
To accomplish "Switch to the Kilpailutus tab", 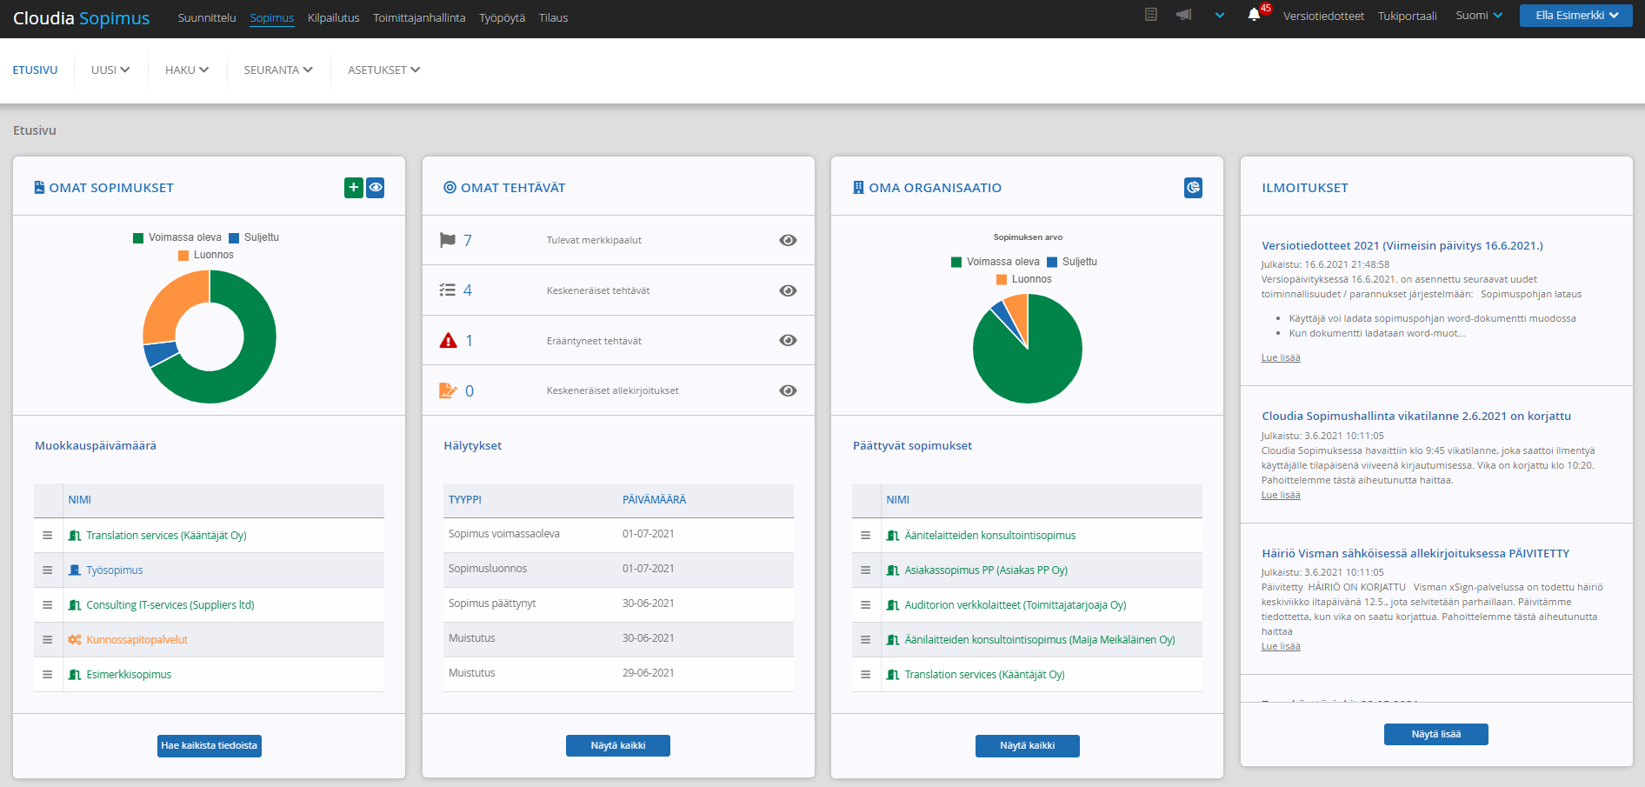I will coord(333,17).
